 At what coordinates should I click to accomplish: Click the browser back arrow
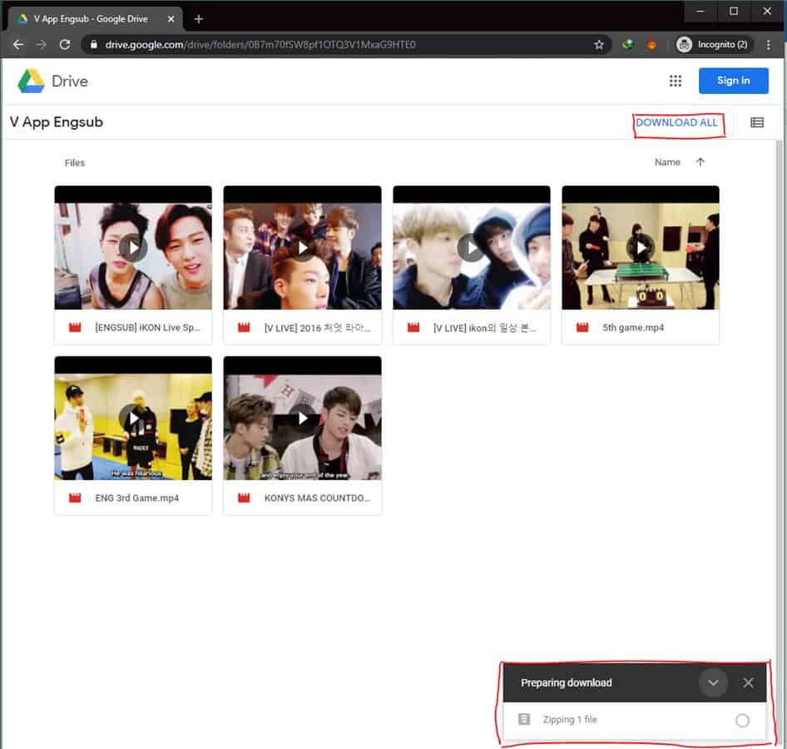18,45
